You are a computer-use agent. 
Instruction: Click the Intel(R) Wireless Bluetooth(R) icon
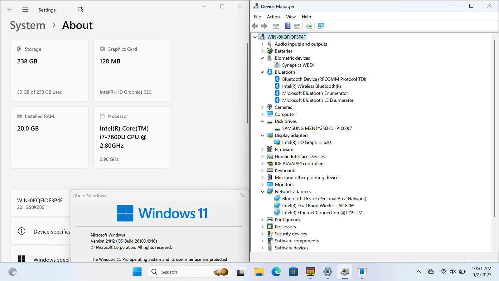(x=277, y=86)
